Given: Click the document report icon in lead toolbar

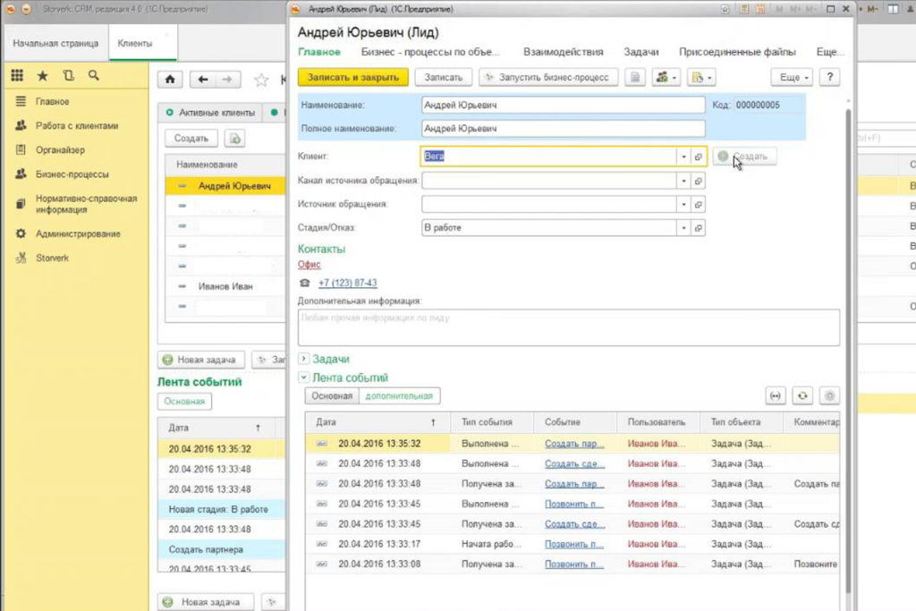Looking at the screenshot, I should point(635,77).
